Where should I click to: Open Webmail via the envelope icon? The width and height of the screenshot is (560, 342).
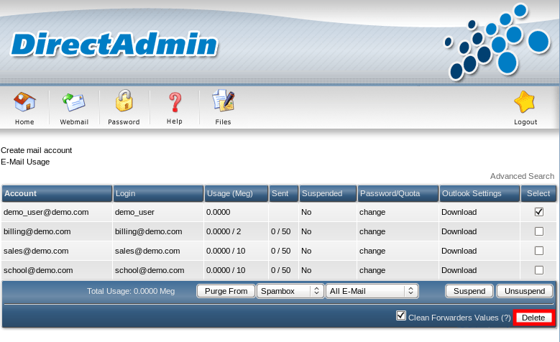click(x=73, y=103)
